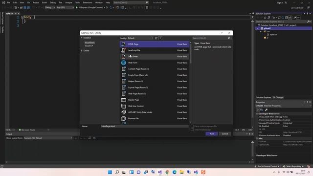The height and width of the screenshot is (176, 313).
Task: Open Visual Studio from the taskbar
Action: pyautogui.click(x=160, y=172)
